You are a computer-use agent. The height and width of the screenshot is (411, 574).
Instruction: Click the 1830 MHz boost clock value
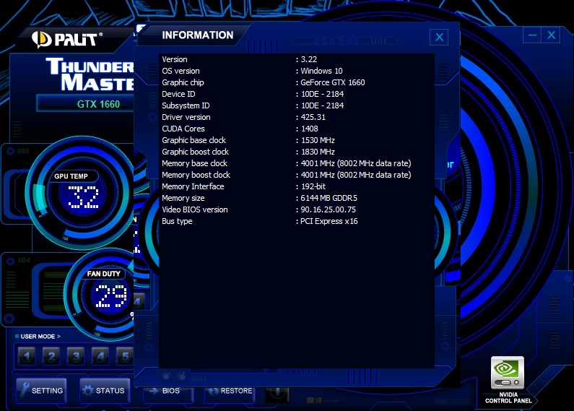[318, 152]
